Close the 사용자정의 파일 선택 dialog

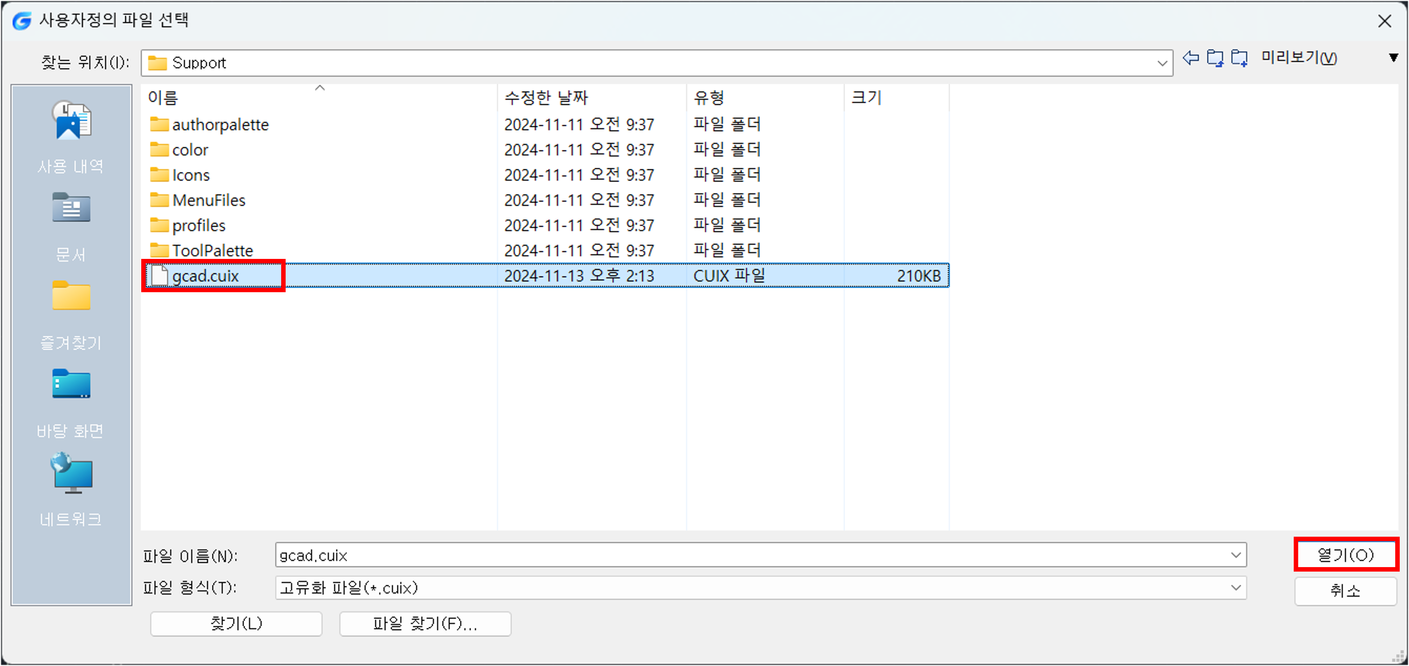[1384, 21]
